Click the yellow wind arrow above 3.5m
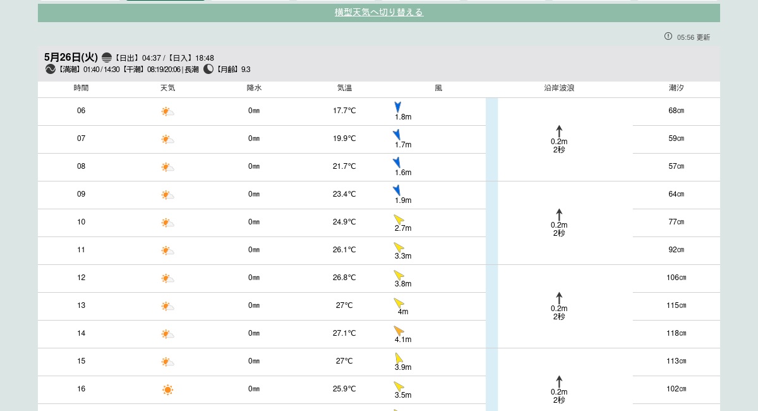 399,386
